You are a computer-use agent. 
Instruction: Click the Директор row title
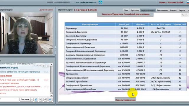tap(71, 28)
